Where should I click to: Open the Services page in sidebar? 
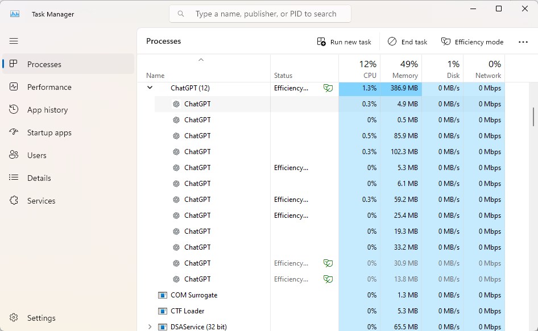coord(41,201)
